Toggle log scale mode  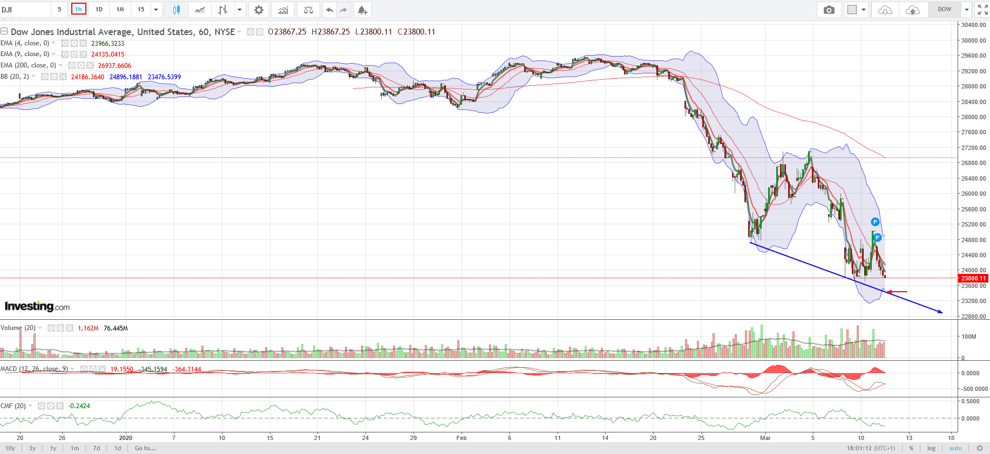point(931,448)
